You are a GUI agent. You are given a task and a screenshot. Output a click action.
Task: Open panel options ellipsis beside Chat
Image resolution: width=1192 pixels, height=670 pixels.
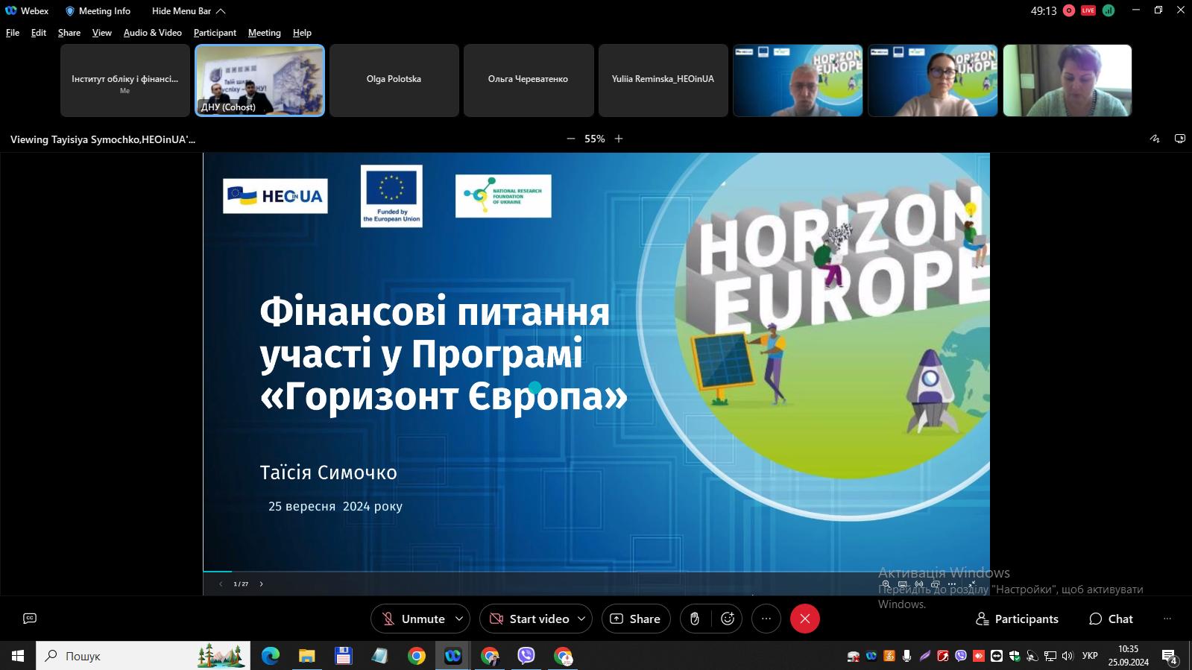(1167, 619)
